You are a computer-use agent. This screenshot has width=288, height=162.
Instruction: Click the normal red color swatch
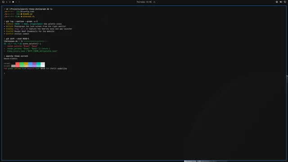18,63
